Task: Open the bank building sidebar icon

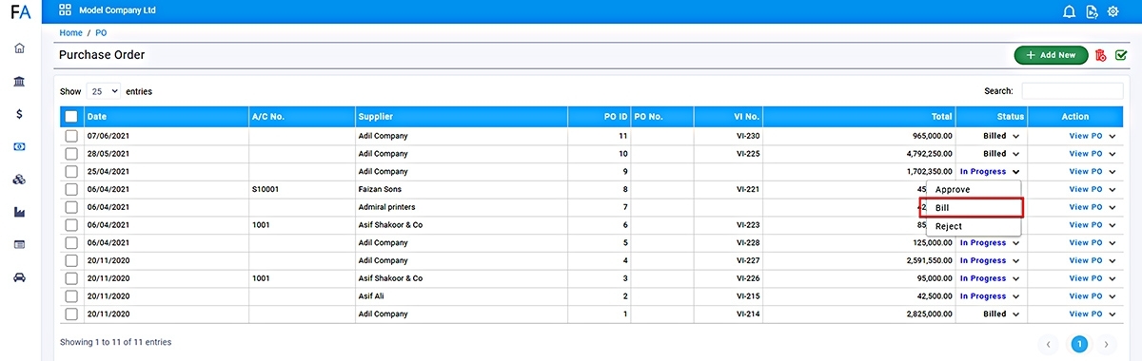Action: click(20, 82)
